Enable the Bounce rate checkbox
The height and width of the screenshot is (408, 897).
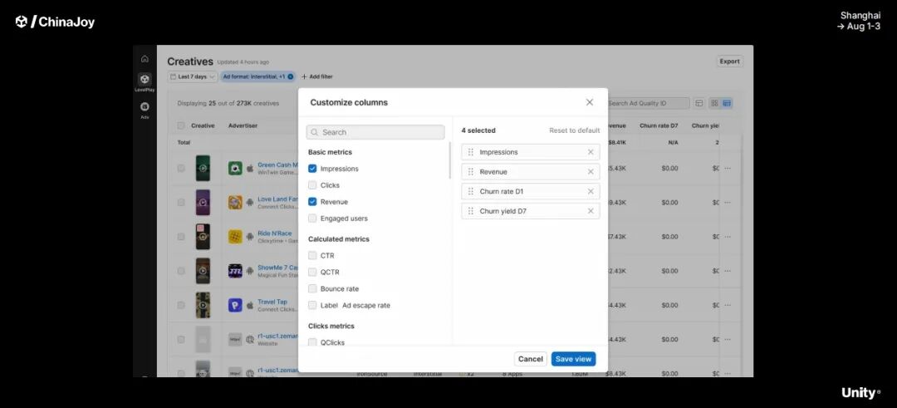312,289
